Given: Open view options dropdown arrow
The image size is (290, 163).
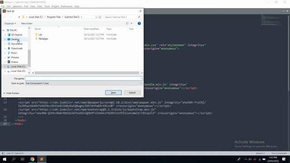Looking at the screenshot, I should [x=131, y=24].
